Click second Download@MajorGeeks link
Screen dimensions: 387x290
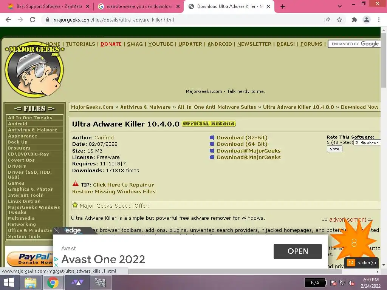[249, 157]
